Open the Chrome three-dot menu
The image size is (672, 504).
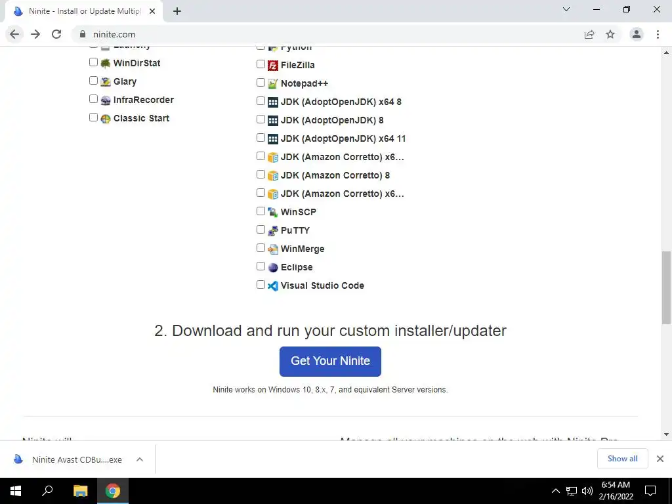[658, 34]
